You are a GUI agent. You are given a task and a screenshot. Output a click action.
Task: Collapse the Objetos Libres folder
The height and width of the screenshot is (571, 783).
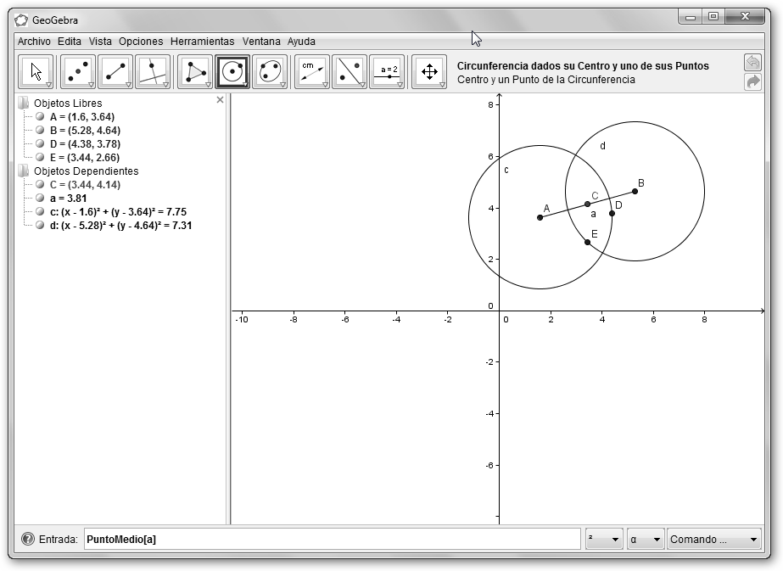coord(23,104)
